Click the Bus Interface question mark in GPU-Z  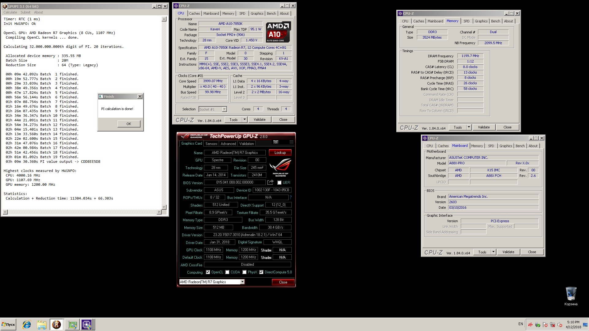(291, 197)
